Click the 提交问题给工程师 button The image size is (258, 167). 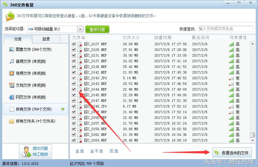click(35, 151)
